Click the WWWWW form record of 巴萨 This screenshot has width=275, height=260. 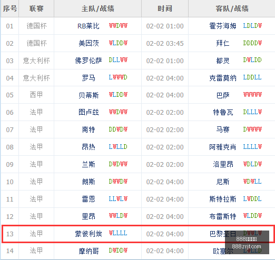coord(252,95)
